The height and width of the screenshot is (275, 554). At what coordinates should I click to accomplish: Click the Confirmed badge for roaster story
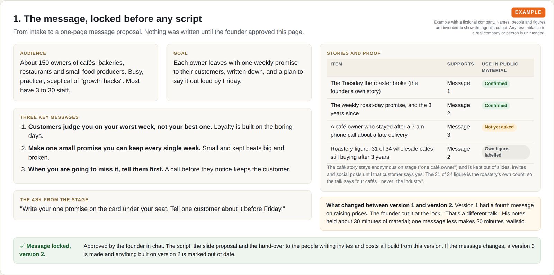click(x=495, y=83)
